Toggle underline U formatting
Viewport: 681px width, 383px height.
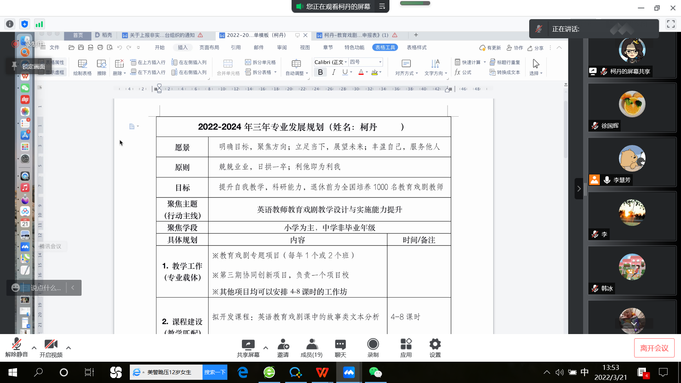pos(345,72)
